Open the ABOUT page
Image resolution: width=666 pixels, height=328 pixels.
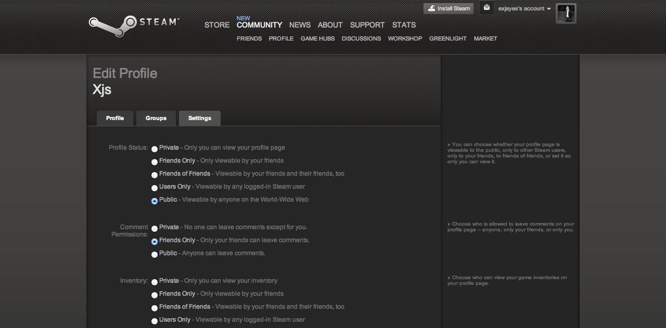tap(330, 25)
